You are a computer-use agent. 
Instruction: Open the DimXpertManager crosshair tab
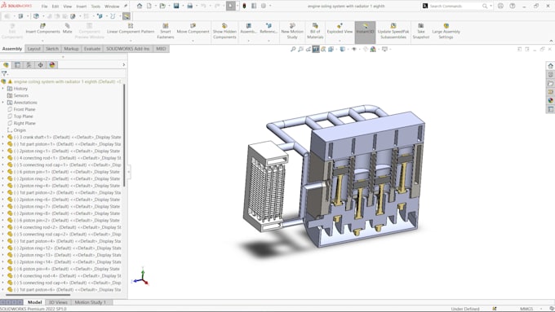pos(40,65)
